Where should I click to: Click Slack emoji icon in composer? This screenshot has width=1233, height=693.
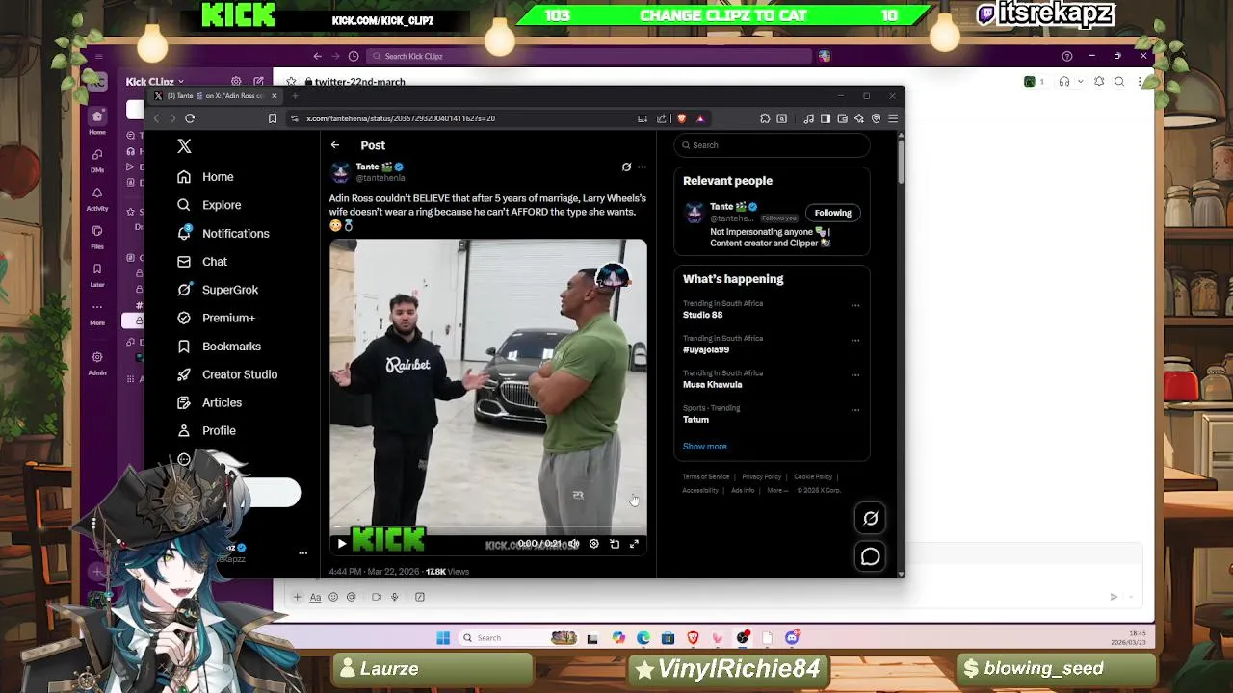click(x=333, y=597)
